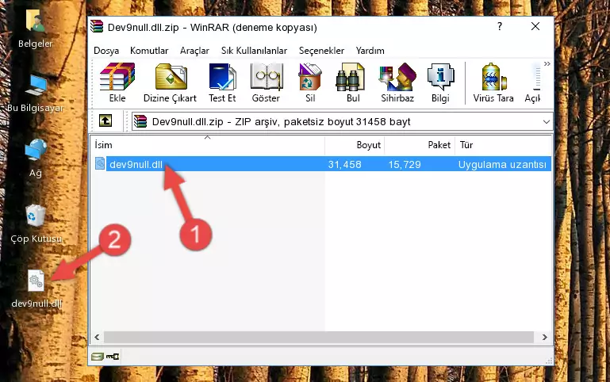Open the Seçenekler menu
Image resolution: width=610 pixels, height=382 pixels.
point(321,51)
